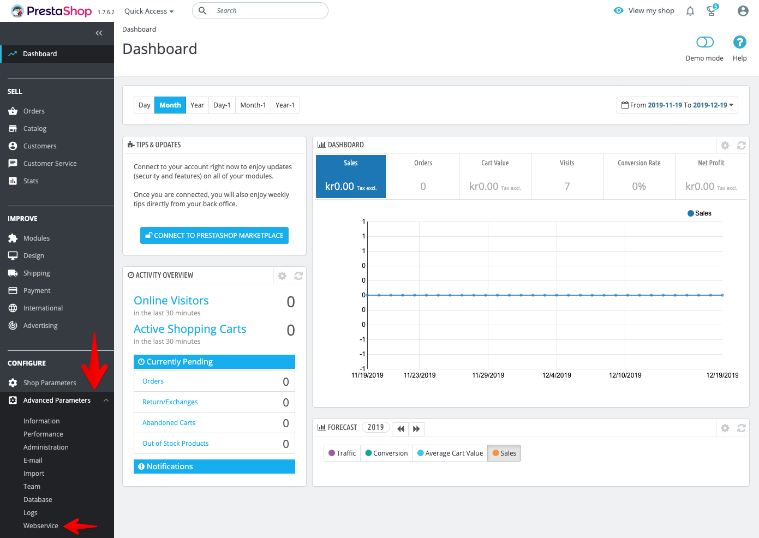Toggle Conversion series in Forecast
Image resolution: width=759 pixels, height=538 pixels.
click(x=386, y=453)
